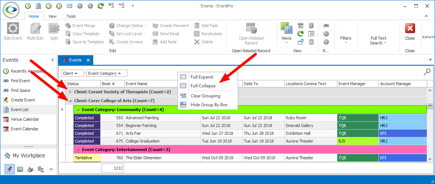The height and width of the screenshot is (184, 435).
Task: Collapse the Corer College of Arts group
Action: tap(70, 101)
